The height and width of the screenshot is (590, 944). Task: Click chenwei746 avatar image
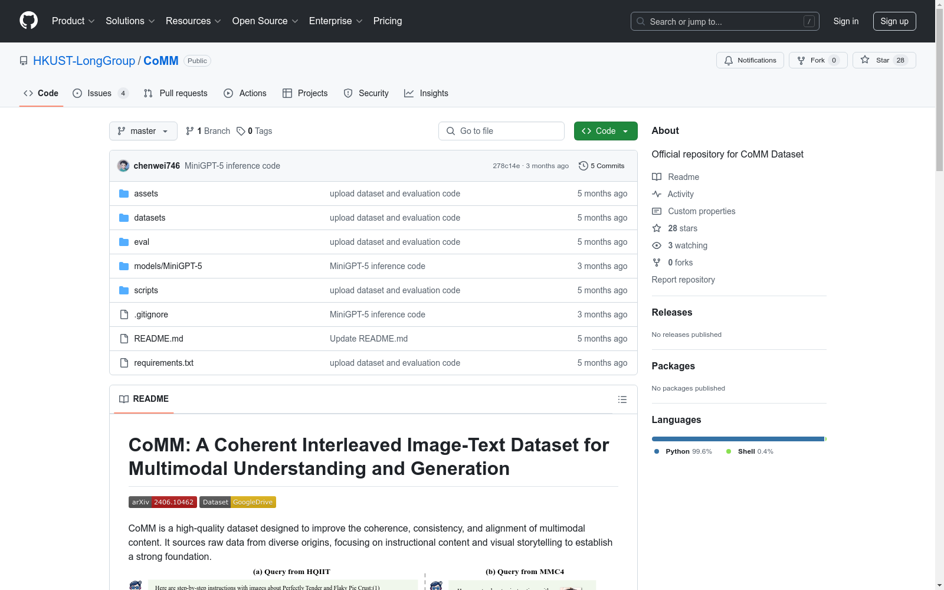[x=123, y=166]
